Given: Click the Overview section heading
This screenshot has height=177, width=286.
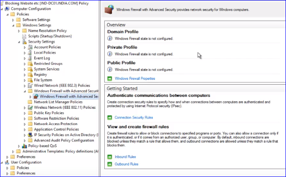Looking at the screenshot, I should tap(116, 25).
